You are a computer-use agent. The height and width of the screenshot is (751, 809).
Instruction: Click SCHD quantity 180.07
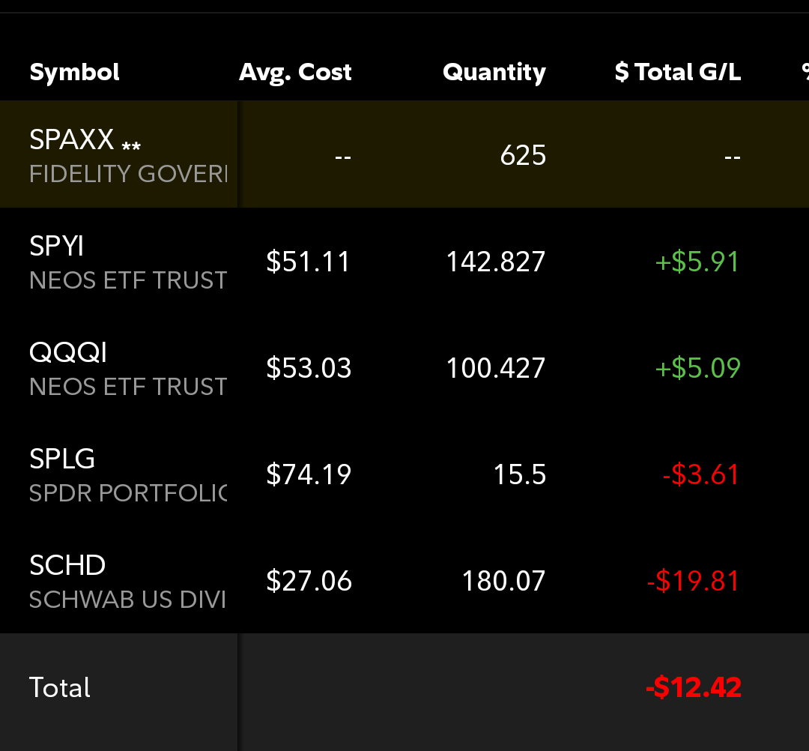(503, 581)
